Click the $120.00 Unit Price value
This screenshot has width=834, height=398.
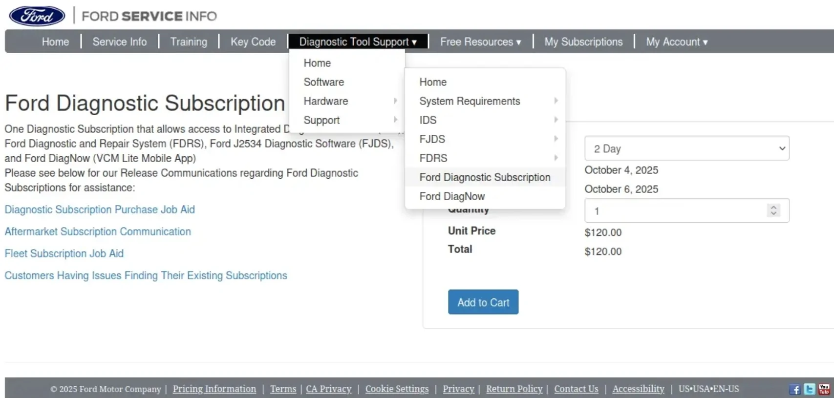pos(603,232)
